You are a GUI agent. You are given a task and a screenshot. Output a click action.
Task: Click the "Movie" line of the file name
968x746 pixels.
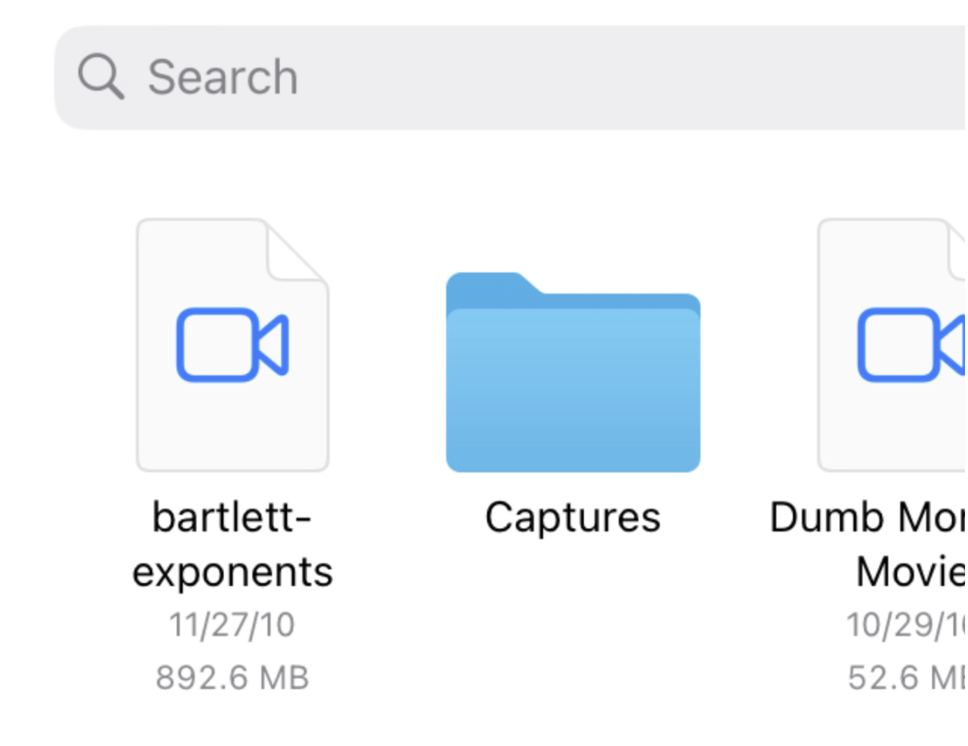point(910,573)
